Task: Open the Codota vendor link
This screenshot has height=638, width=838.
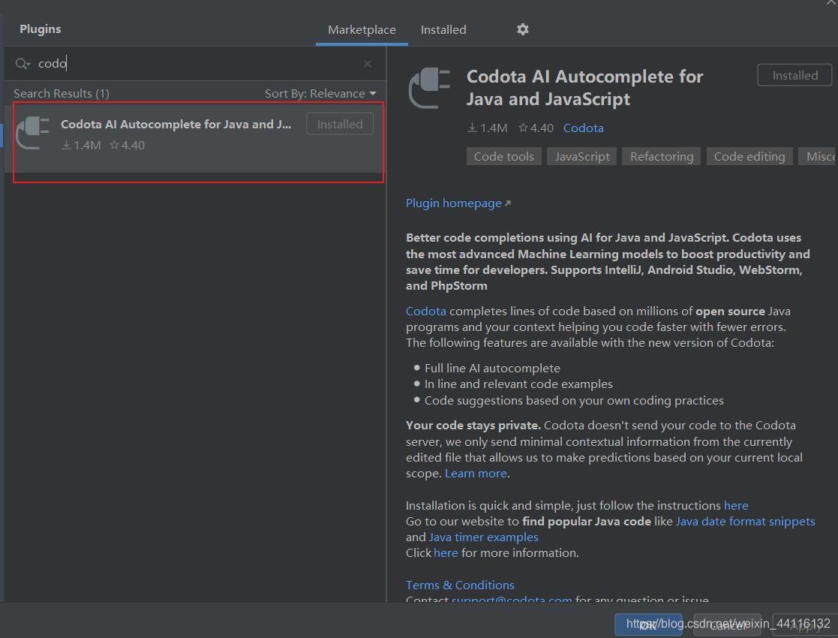Action: pyautogui.click(x=583, y=128)
